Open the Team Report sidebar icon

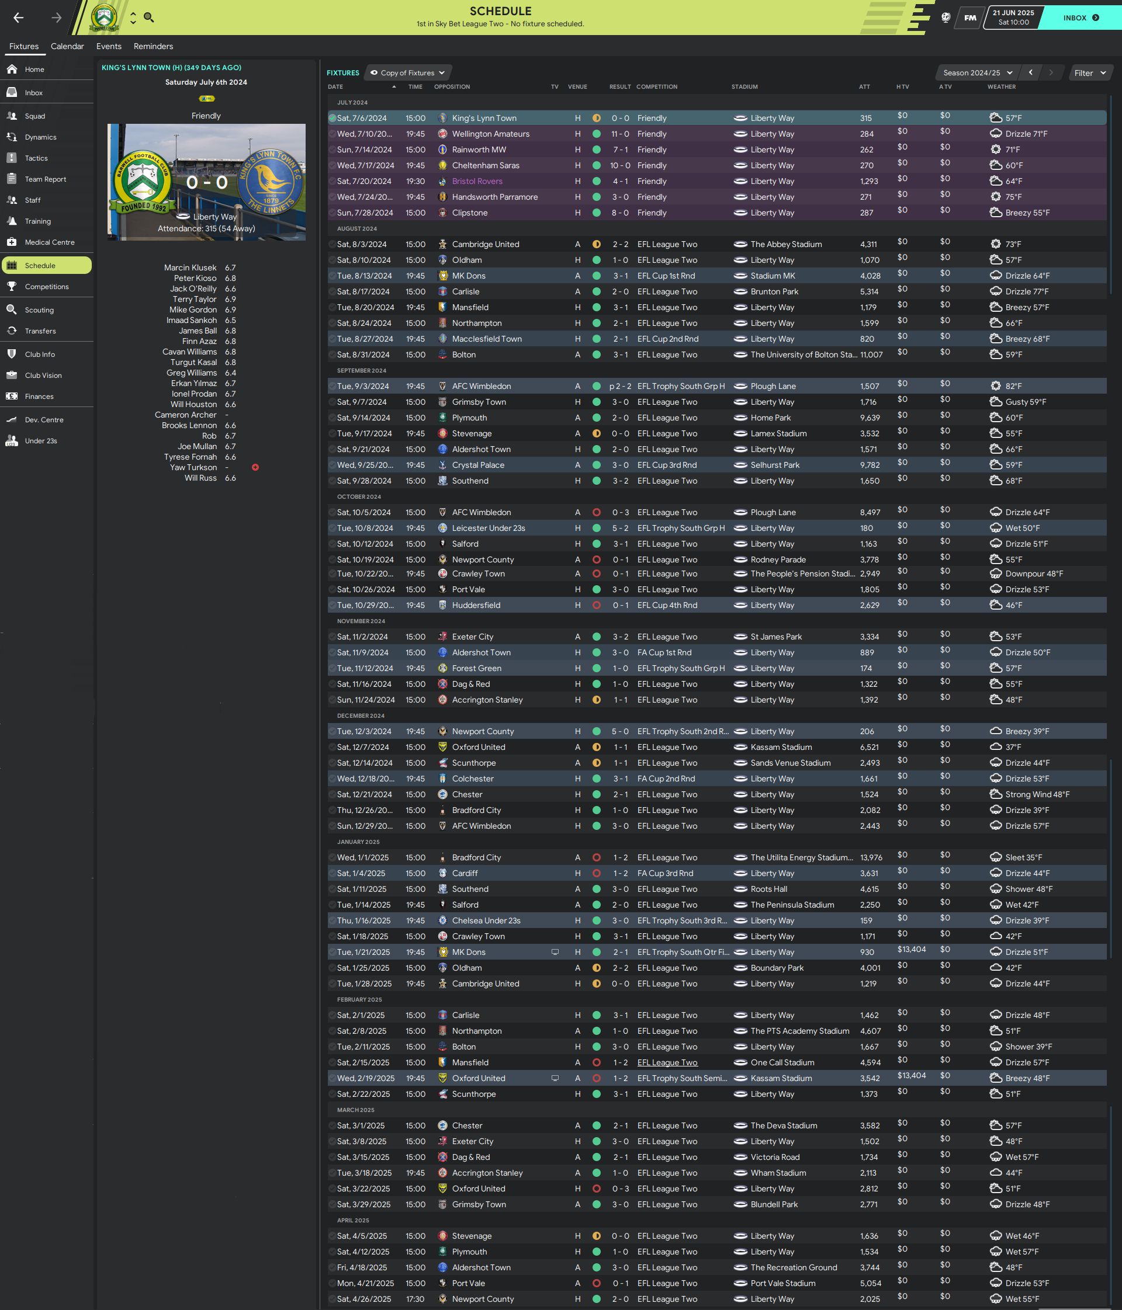(11, 179)
